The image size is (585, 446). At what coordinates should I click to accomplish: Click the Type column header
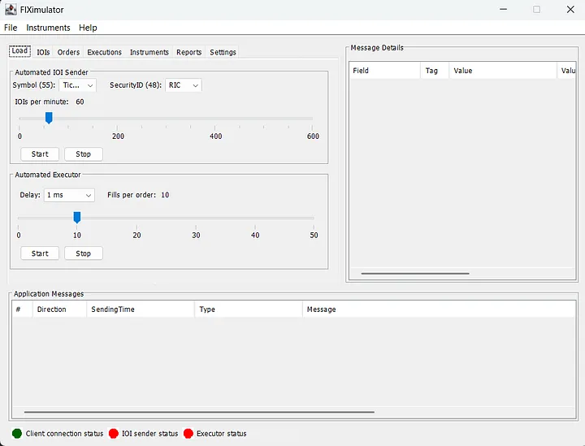pos(248,310)
